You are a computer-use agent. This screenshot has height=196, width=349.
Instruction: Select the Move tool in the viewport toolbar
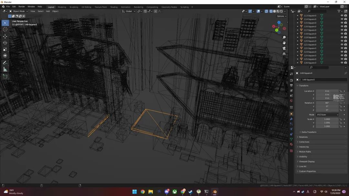[x=5, y=36]
